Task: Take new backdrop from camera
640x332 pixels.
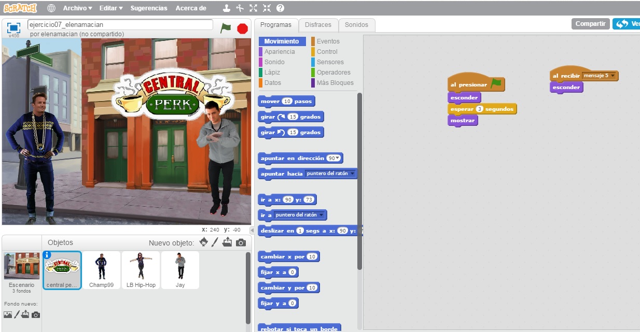Action: tap(36, 314)
